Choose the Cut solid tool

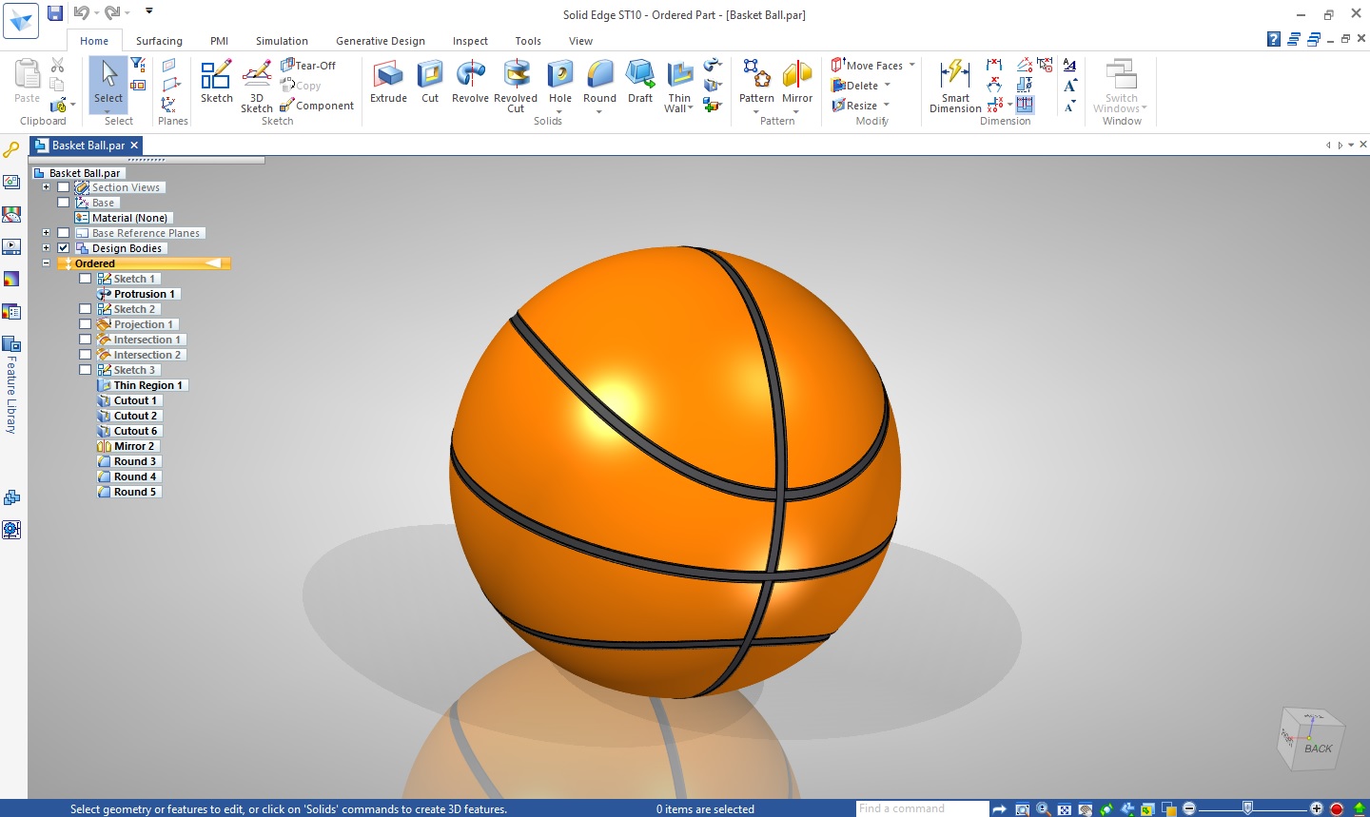[x=430, y=83]
